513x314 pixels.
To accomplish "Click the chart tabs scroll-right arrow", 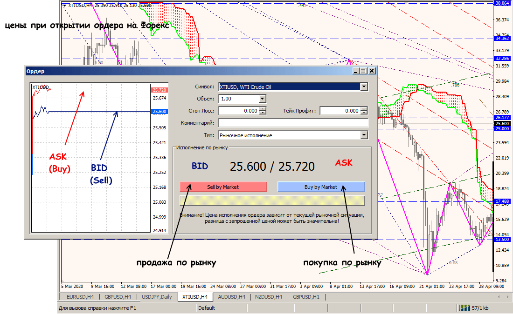I will [507, 297].
